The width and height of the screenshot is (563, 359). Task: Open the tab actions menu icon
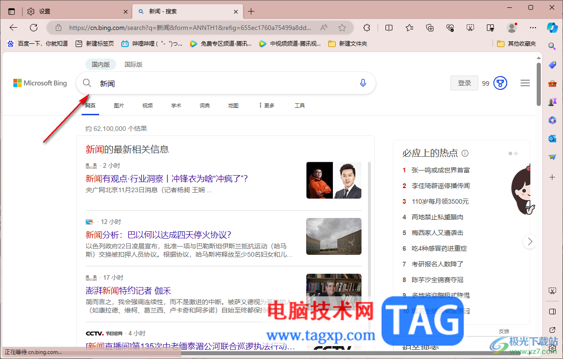[x=12, y=12]
